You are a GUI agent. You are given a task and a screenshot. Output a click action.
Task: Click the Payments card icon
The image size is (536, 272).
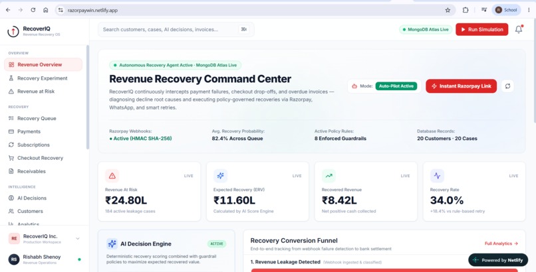(11, 131)
